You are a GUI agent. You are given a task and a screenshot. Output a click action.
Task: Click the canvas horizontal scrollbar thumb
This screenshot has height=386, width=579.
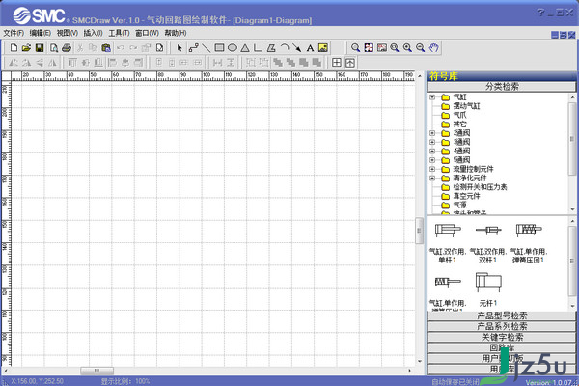(x=96, y=371)
